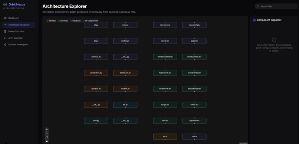Select the card.tsx node
This screenshot has height=144, width=299.
coord(165,121)
